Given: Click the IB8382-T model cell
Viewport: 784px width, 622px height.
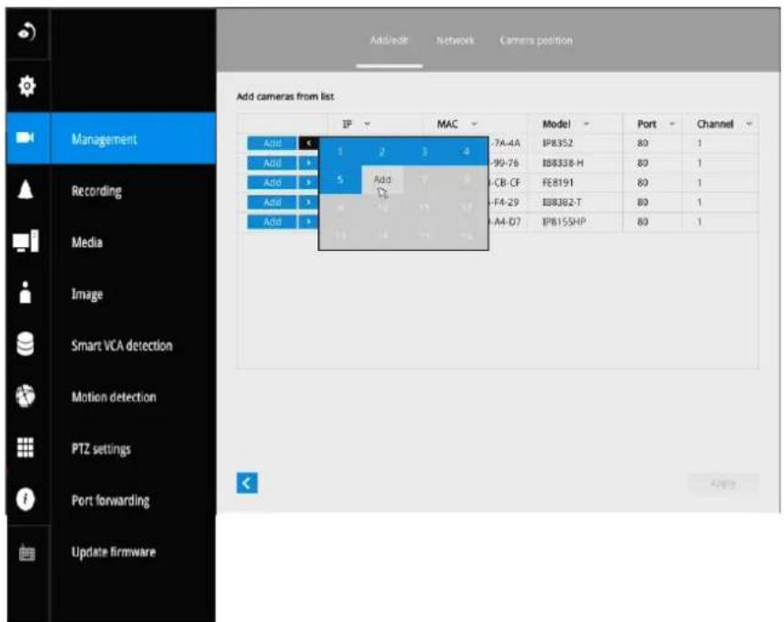Looking at the screenshot, I should coord(562,202).
